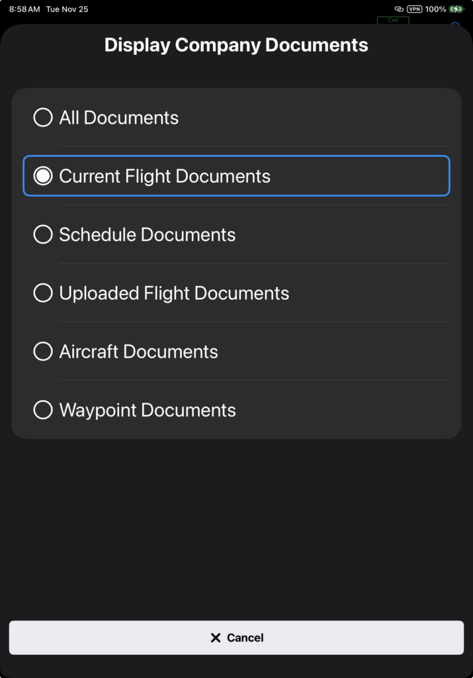Select the All Documents radio button

tap(43, 118)
